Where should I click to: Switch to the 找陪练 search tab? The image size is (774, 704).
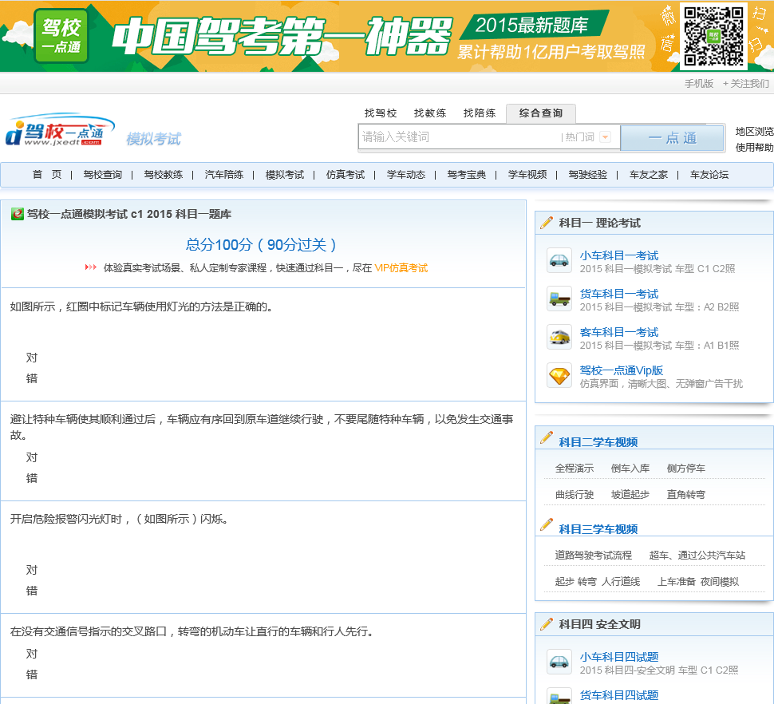[x=480, y=113]
